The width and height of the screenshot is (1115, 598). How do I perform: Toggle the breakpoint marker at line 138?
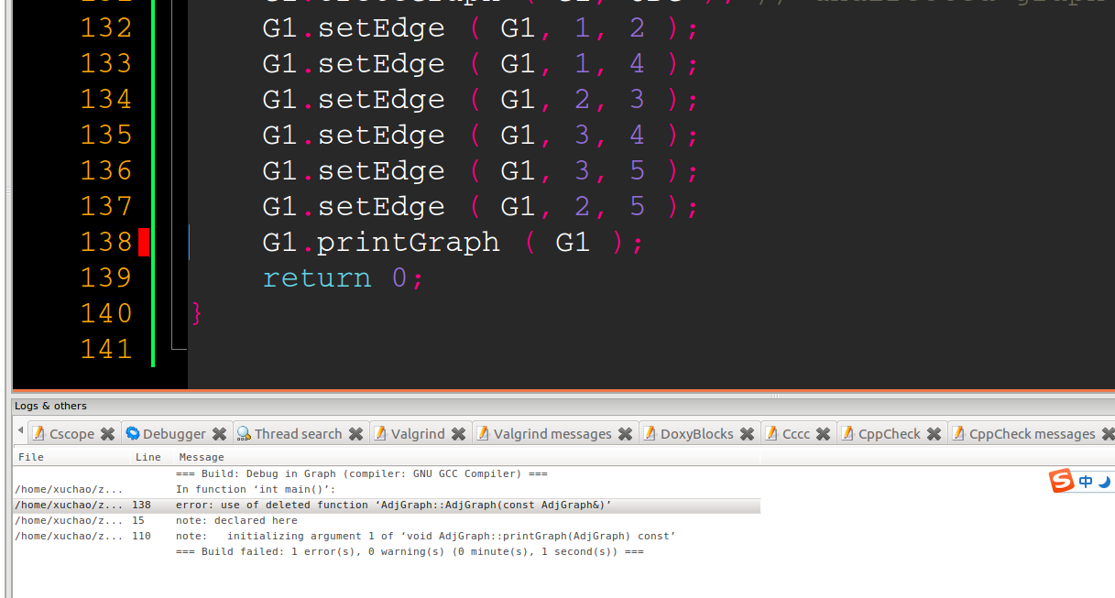(x=143, y=241)
